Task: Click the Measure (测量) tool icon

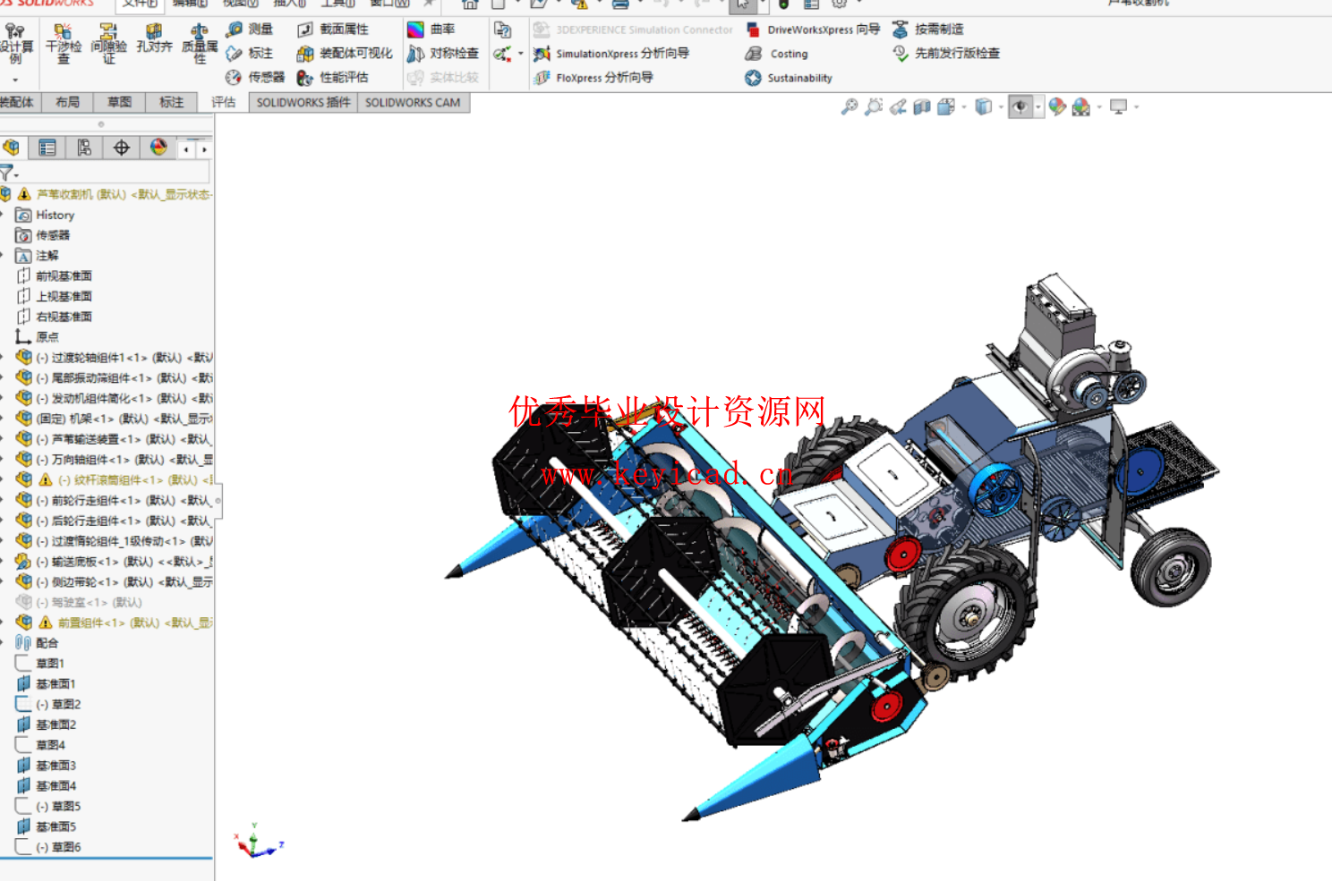Action: pos(235,30)
